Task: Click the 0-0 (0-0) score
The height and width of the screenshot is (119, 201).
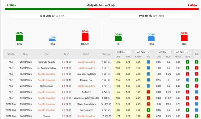Action: coord(66,74)
